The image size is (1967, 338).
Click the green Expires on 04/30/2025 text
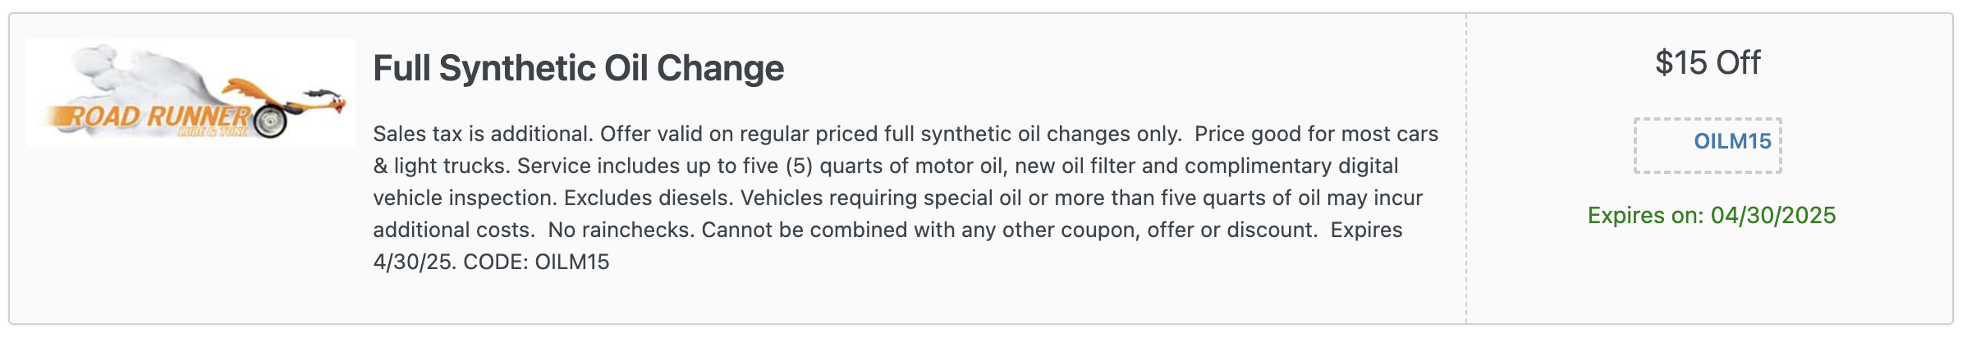1712,215
